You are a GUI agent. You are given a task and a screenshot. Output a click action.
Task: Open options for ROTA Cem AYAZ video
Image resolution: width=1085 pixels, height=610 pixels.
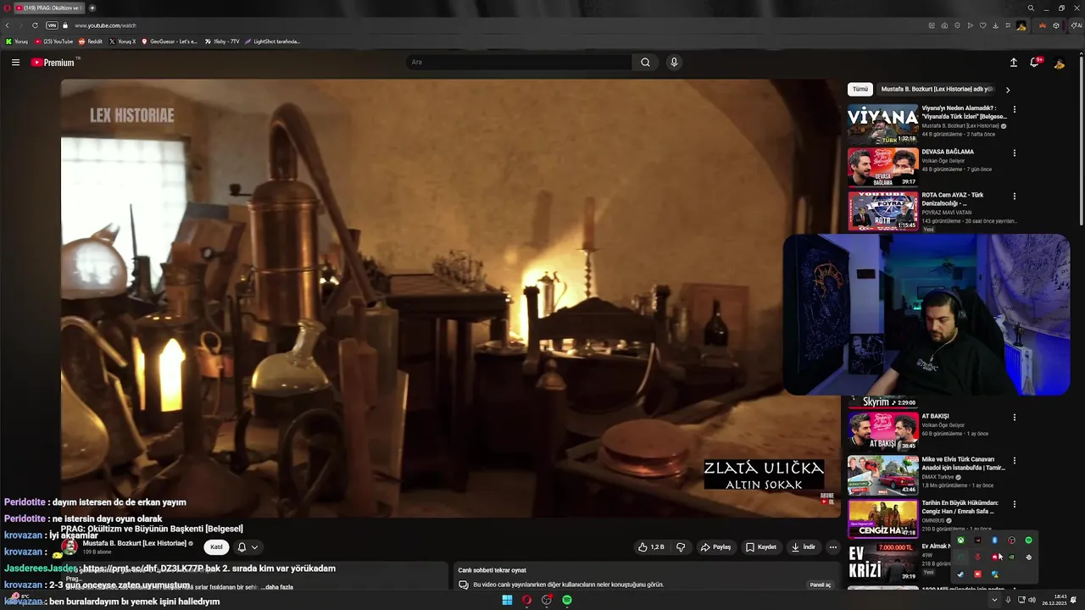[x=1014, y=197]
